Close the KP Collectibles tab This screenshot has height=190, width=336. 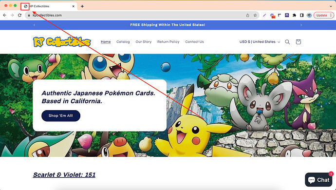click(73, 6)
